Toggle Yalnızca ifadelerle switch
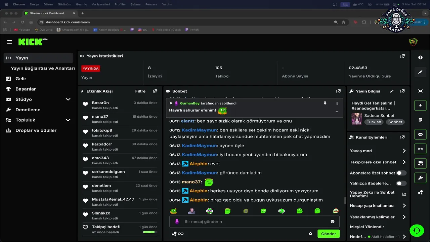Viewport: 430px width, 242px height. click(401, 183)
